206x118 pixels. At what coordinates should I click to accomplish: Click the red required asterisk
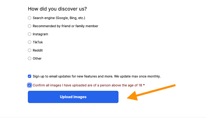(x=144, y=85)
